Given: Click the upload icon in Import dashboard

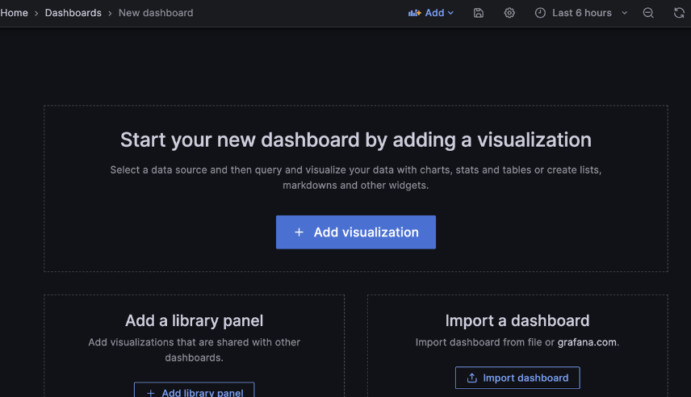Looking at the screenshot, I should (472, 378).
